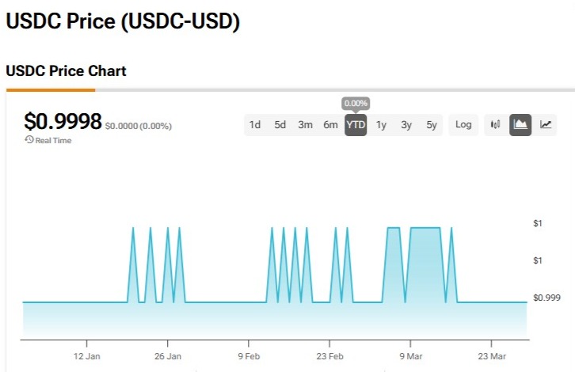This screenshot has height=372, width=575.
Task: Select the area chart type icon
Action: (520, 125)
